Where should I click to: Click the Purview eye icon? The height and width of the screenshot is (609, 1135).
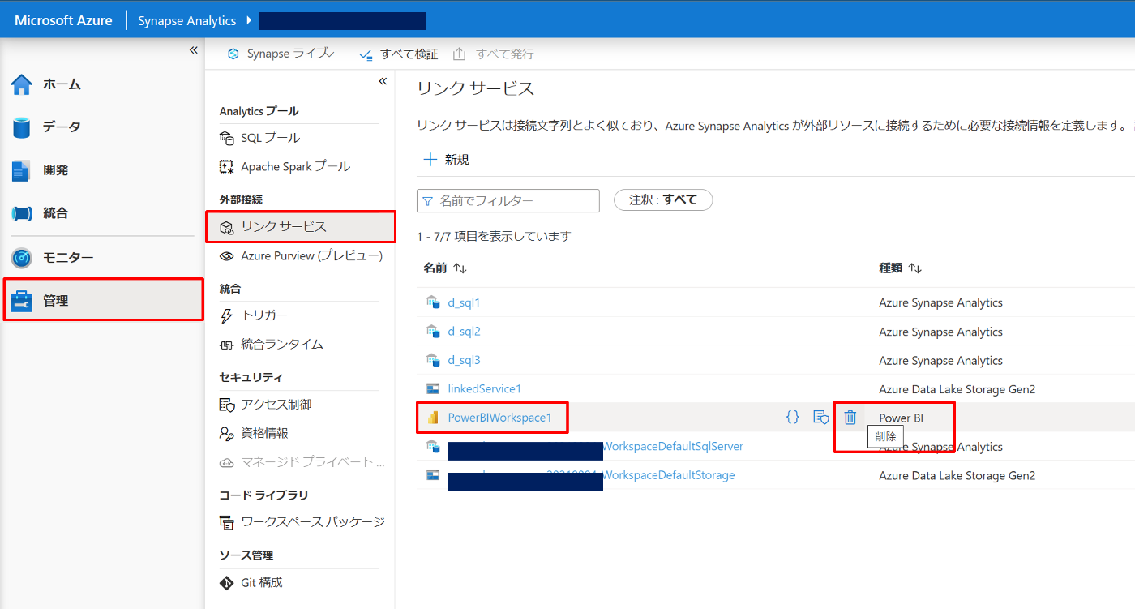227,255
